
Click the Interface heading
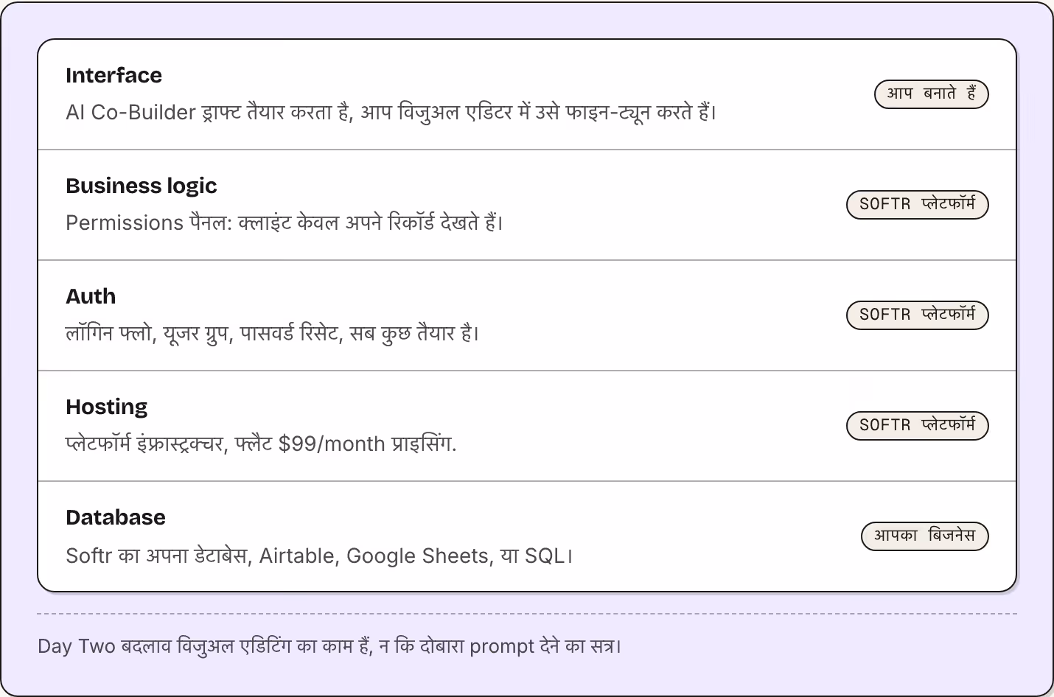[114, 75]
